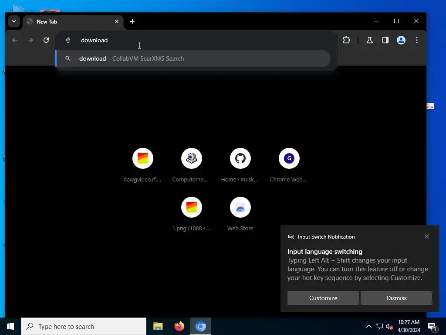Show hidden system tray icons

coord(368,326)
